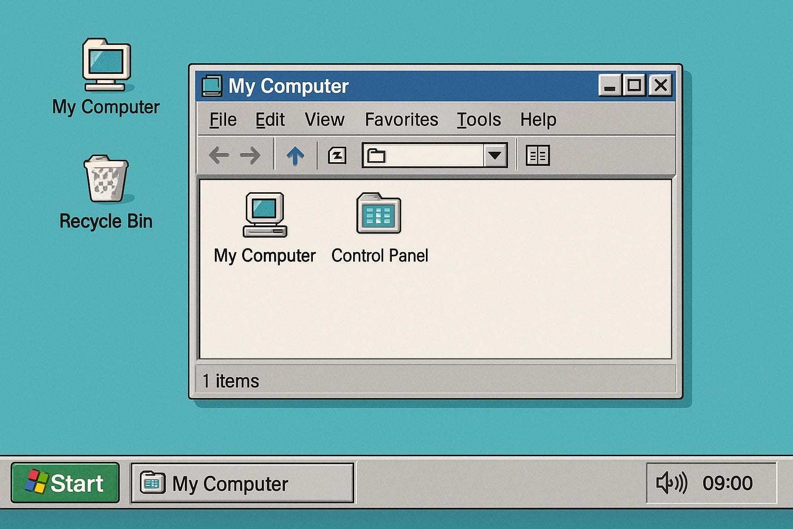Close the My Computer window
Image resolution: width=793 pixels, height=529 pixels.
pos(660,85)
